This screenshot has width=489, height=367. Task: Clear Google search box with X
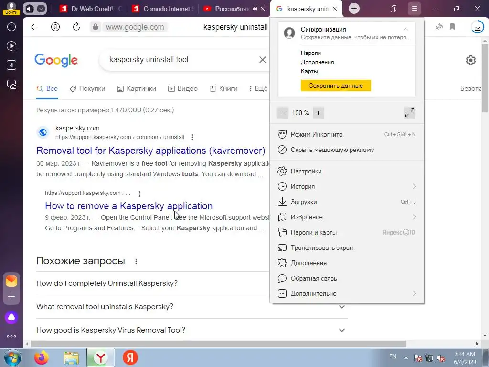[x=263, y=60]
